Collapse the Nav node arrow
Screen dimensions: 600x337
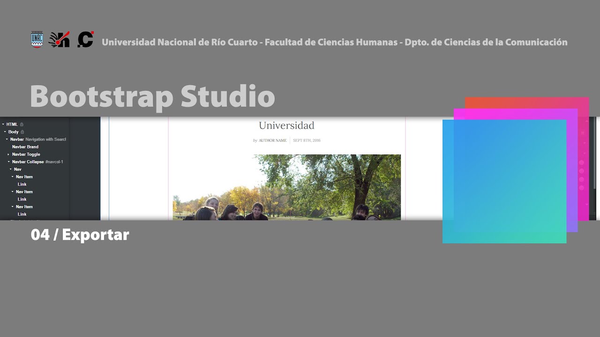(10, 169)
